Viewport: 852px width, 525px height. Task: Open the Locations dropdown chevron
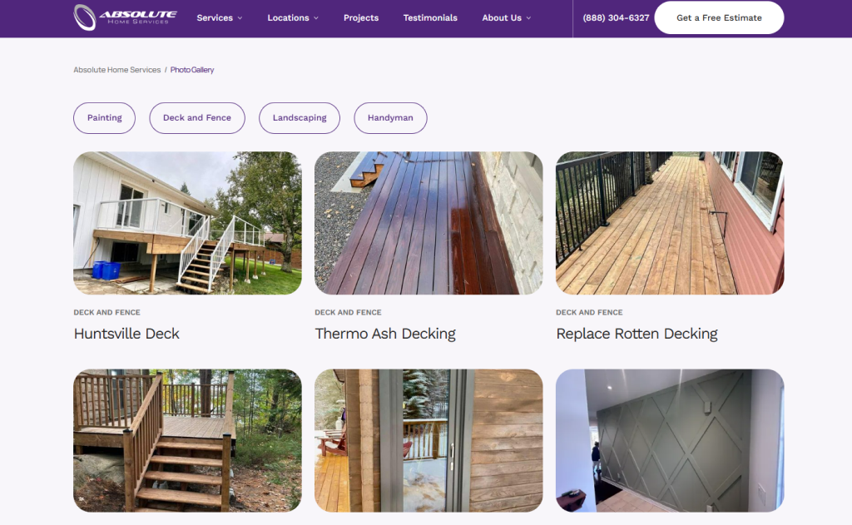point(316,18)
